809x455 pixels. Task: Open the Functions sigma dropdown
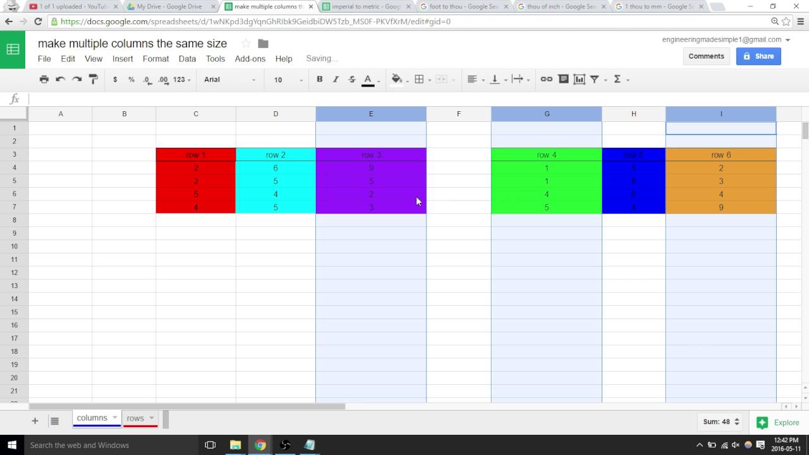click(621, 80)
